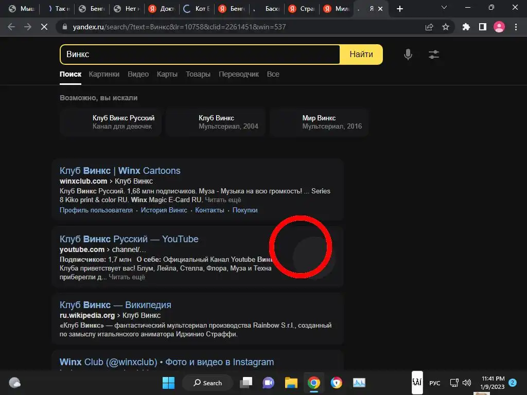Open the network tray icon
Image resolution: width=527 pixels, height=395 pixels.
pyautogui.click(x=454, y=383)
